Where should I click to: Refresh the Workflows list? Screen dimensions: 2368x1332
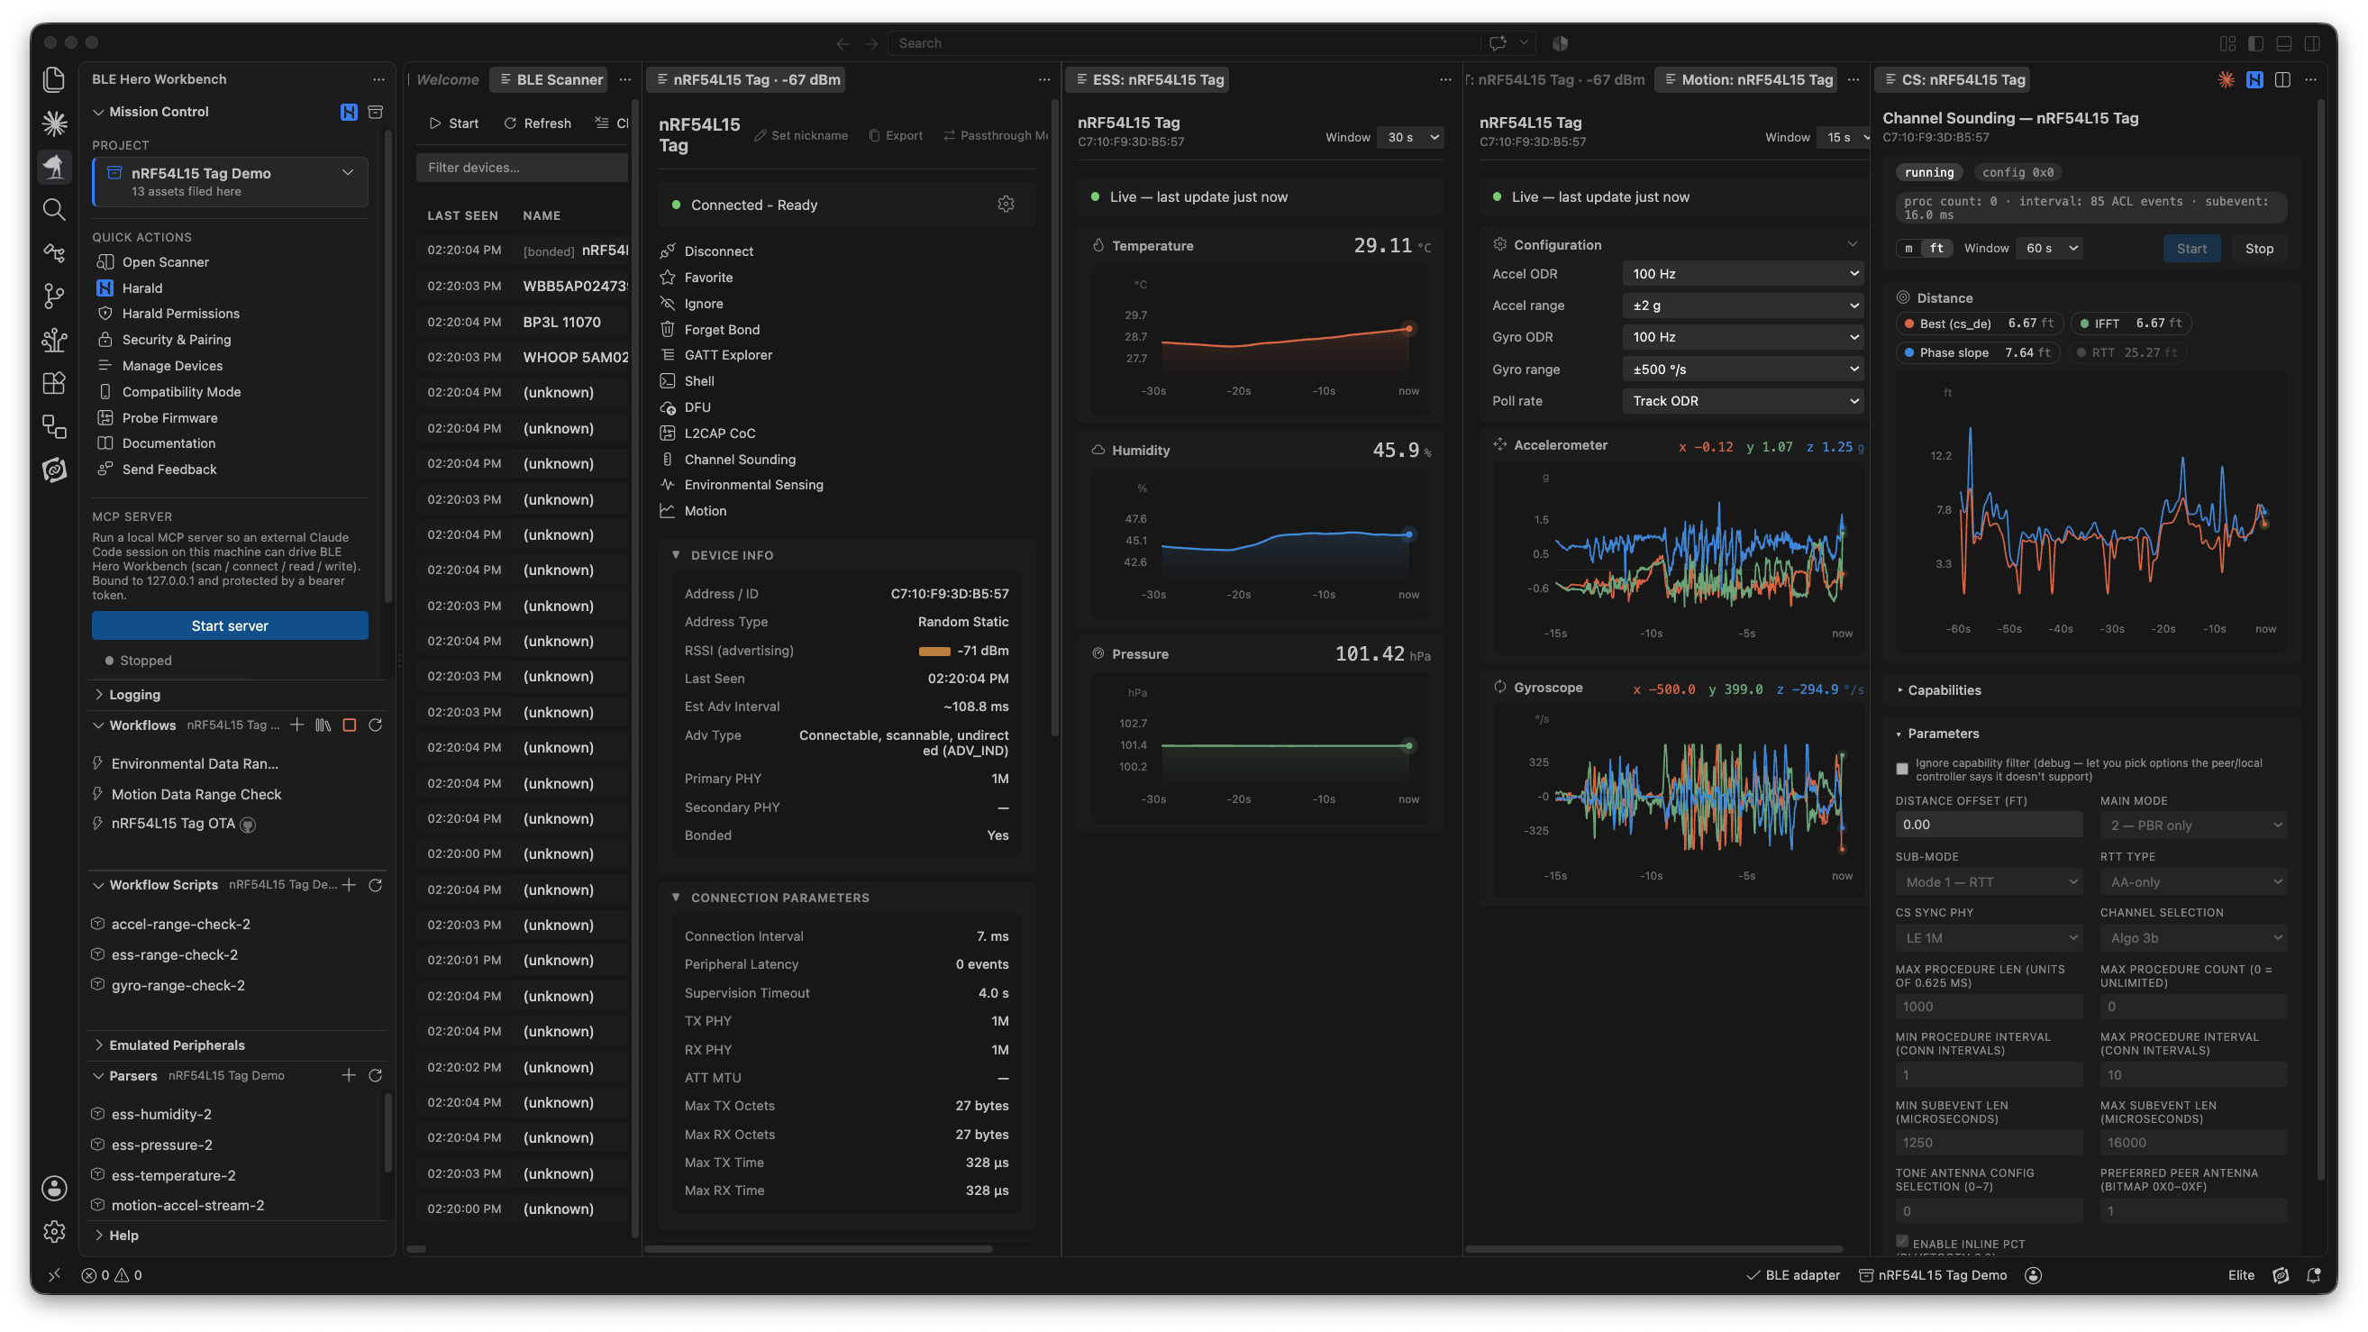(x=375, y=725)
